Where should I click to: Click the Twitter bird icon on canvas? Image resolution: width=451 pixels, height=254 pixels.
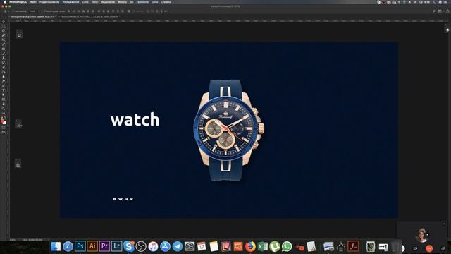(x=132, y=199)
